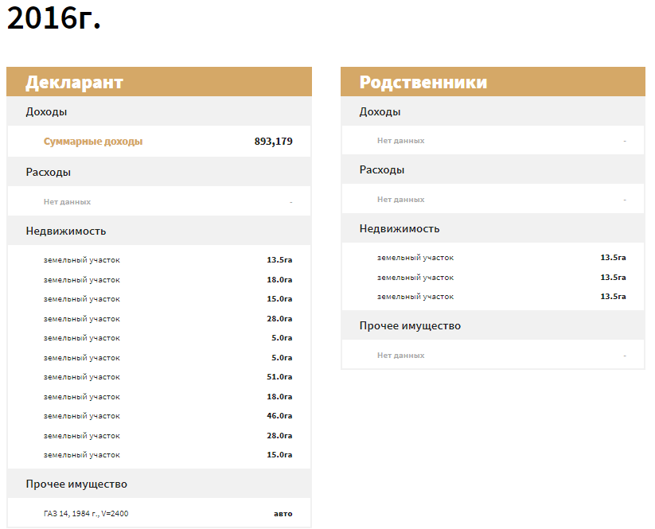Expand Недвижимость section in Родственники panel
This screenshot has width=655, height=529.
pos(399,229)
